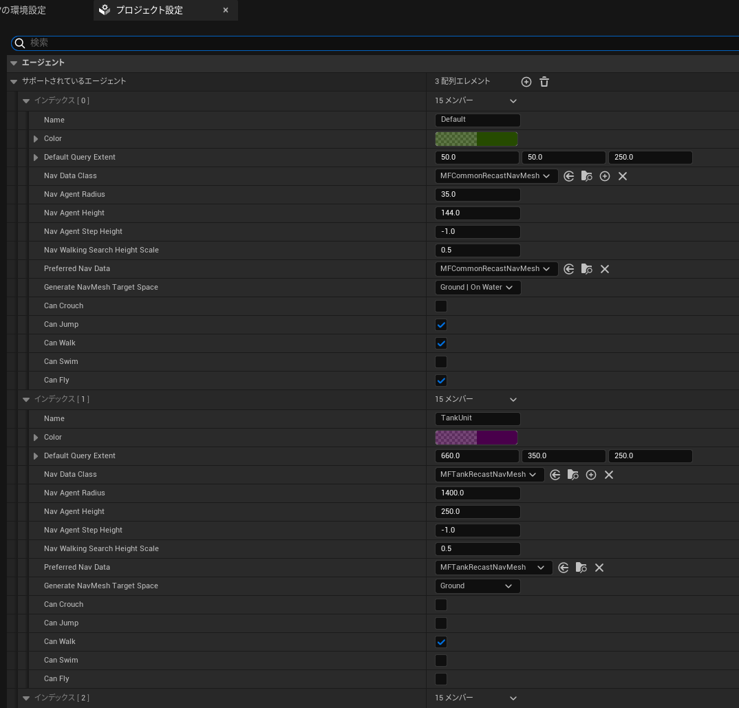This screenshot has width=739, height=708.
Task: Clear TankUnit Preferred Nav Data value
Action: [599, 568]
